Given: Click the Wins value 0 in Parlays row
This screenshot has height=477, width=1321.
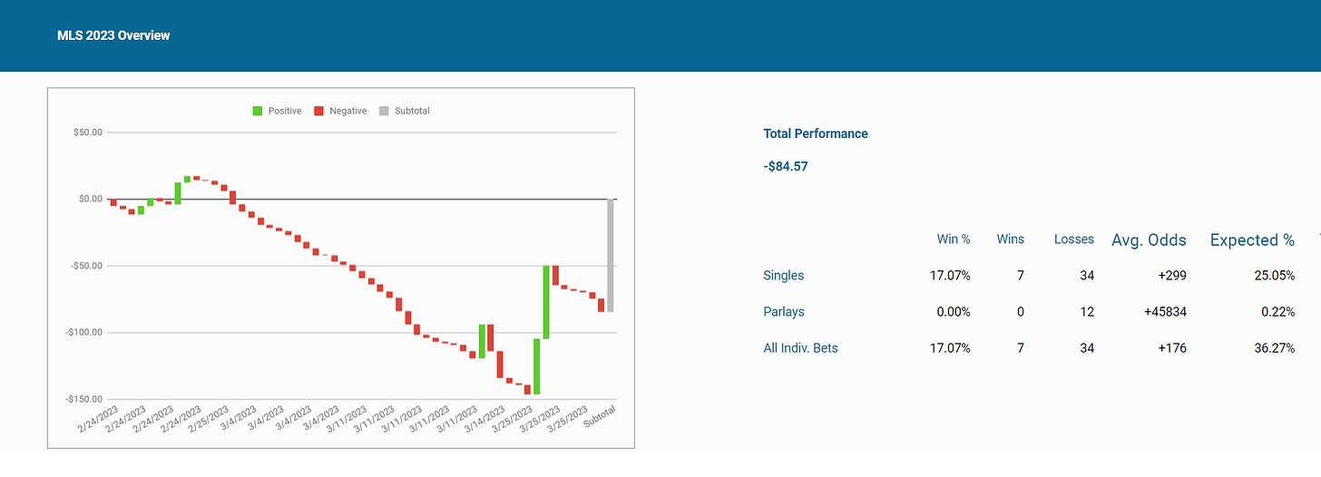Looking at the screenshot, I should coord(1020,312).
